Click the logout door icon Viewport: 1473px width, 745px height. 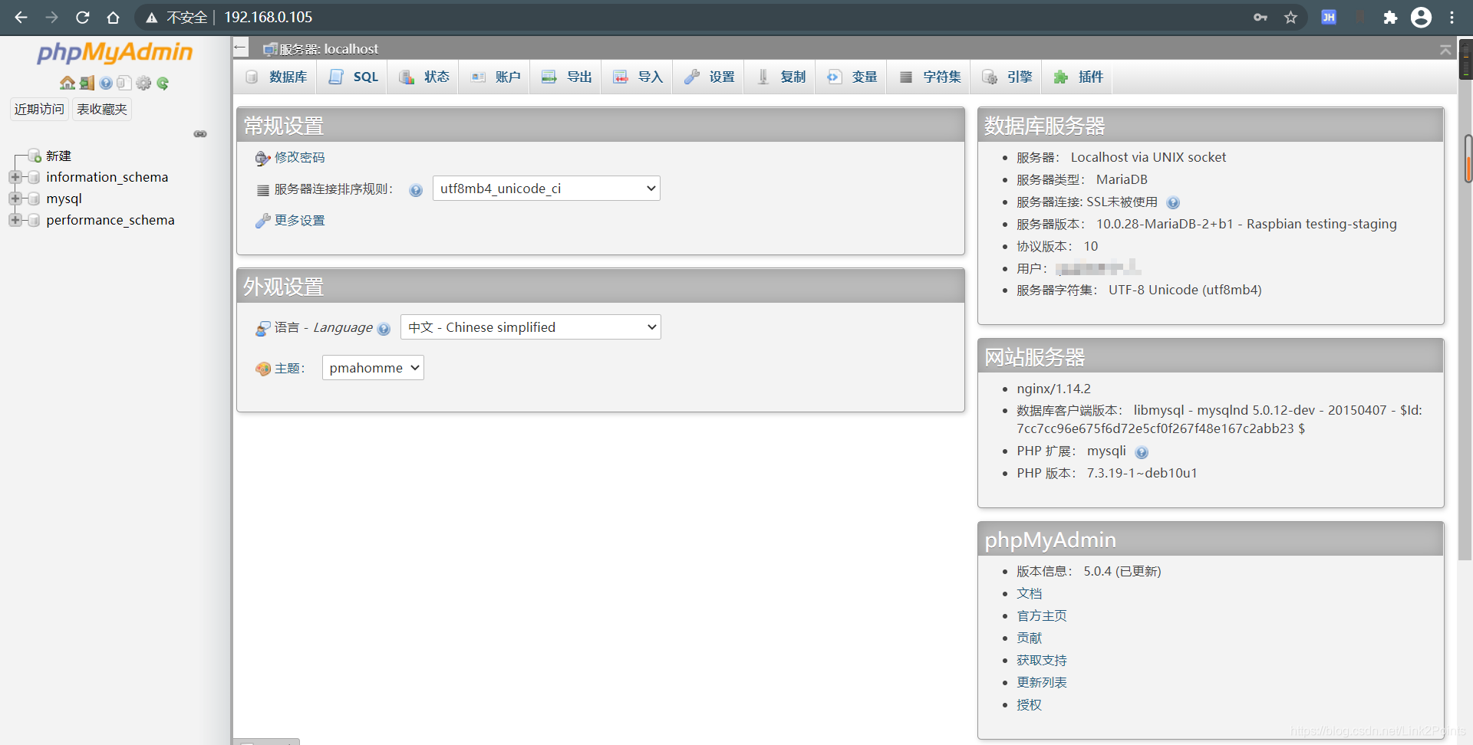[x=86, y=83]
